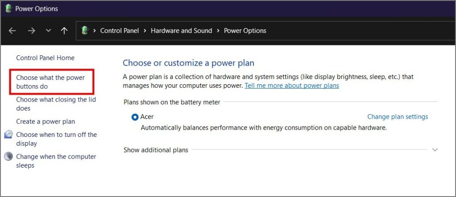
Task: Click the Power Options title bar icon
Action: tap(8, 8)
